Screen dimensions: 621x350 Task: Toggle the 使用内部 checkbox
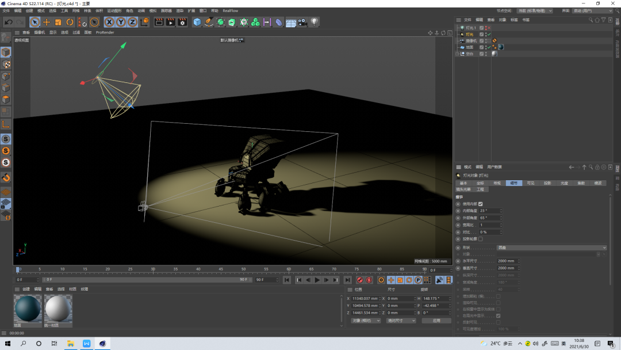(x=480, y=204)
